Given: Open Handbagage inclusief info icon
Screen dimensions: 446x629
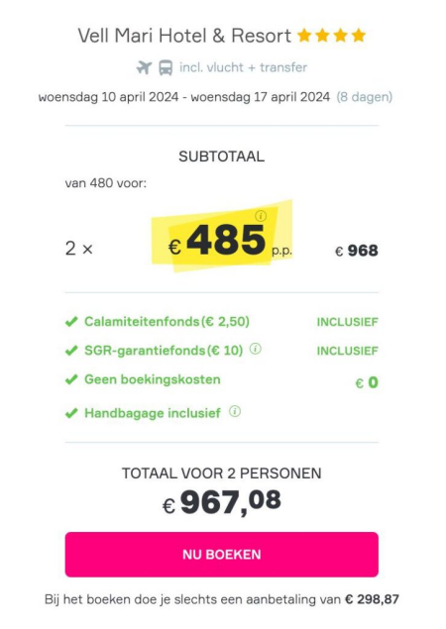Looking at the screenshot, I should point(235,411).
